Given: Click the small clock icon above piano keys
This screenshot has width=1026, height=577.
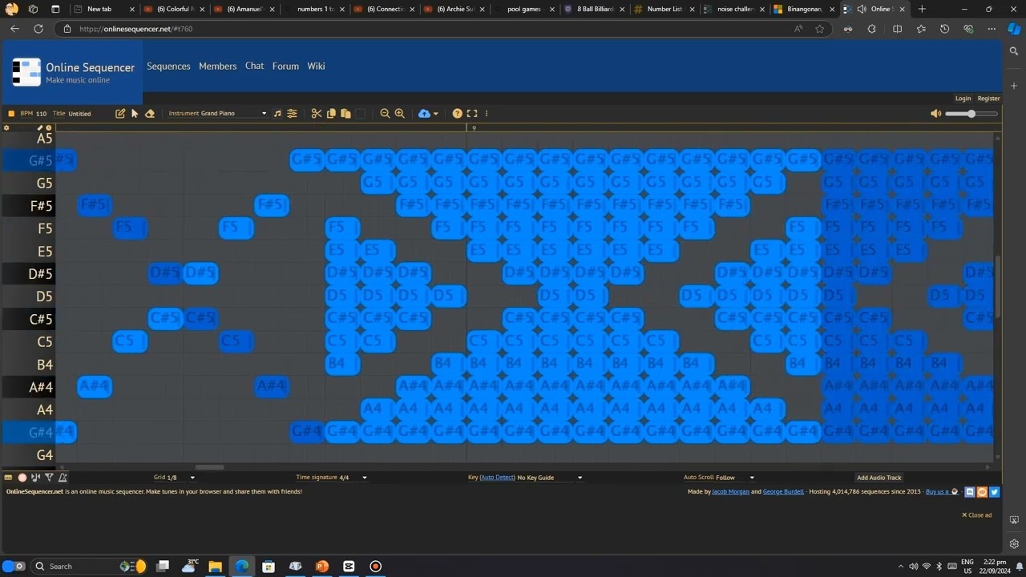Looking at the screenshot, I should click(x=49, y=127).
